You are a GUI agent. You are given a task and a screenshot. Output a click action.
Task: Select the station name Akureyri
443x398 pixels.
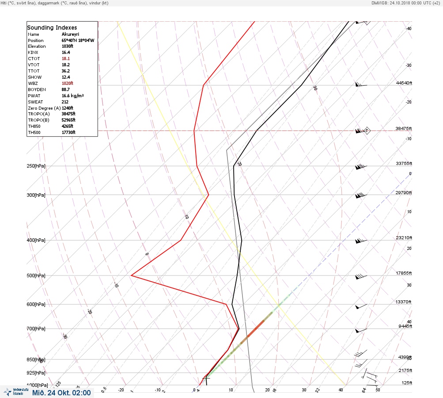[x=70, y=34]
